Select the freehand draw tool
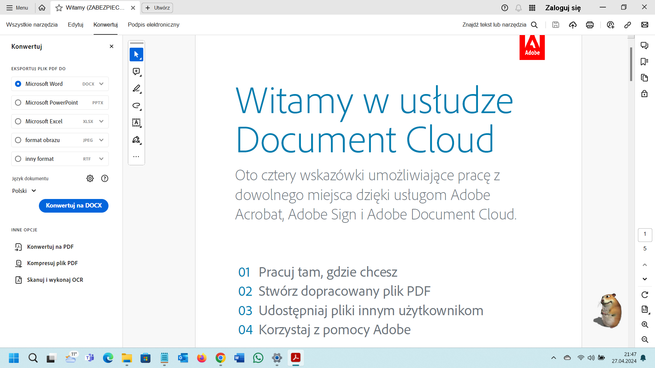The width and height of the screenshot is (655, 368). (136, 106)
